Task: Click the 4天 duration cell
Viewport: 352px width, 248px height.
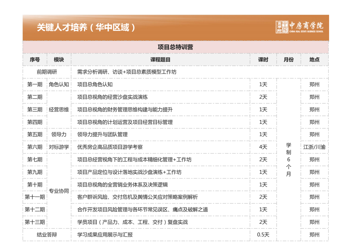Action: click(x=263, y=147)
